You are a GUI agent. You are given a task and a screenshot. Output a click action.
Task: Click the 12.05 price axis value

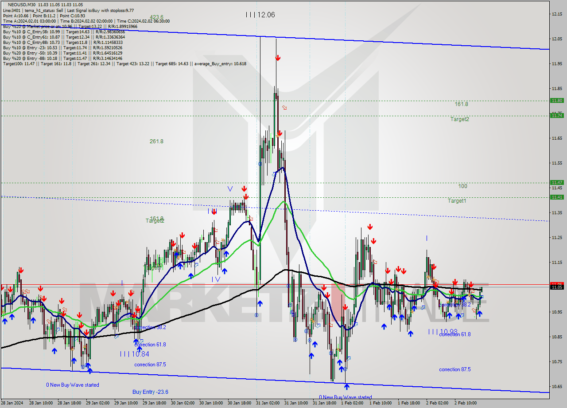[557, 39]
